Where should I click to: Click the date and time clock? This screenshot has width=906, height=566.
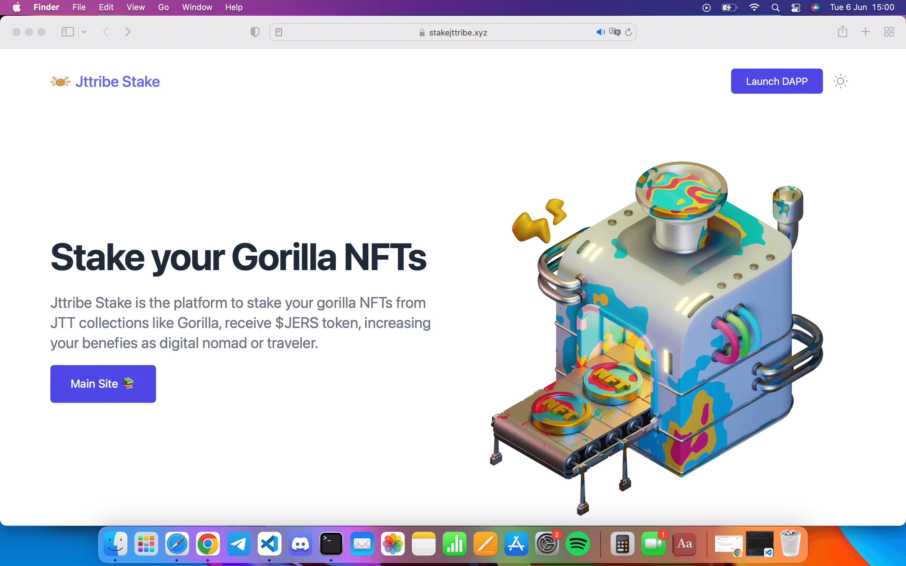click(862, 7)
